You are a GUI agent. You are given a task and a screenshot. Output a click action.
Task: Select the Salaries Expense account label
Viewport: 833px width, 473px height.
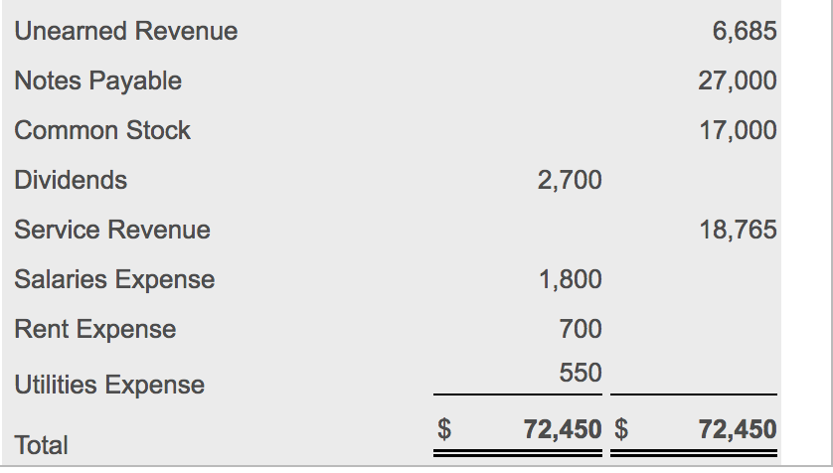tap(114, 280)
